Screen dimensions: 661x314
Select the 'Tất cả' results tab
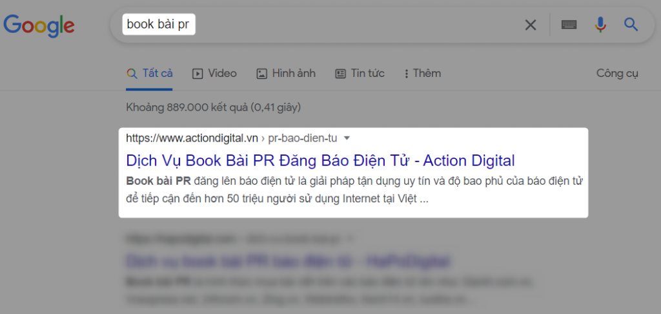coord(149,74)
